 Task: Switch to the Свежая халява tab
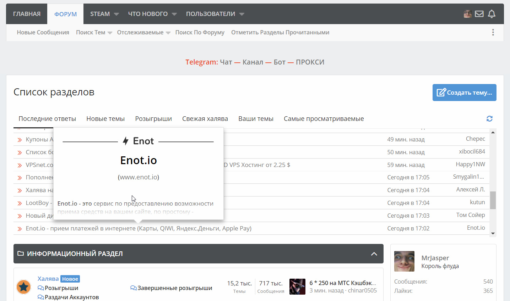(x=205, y=119)
